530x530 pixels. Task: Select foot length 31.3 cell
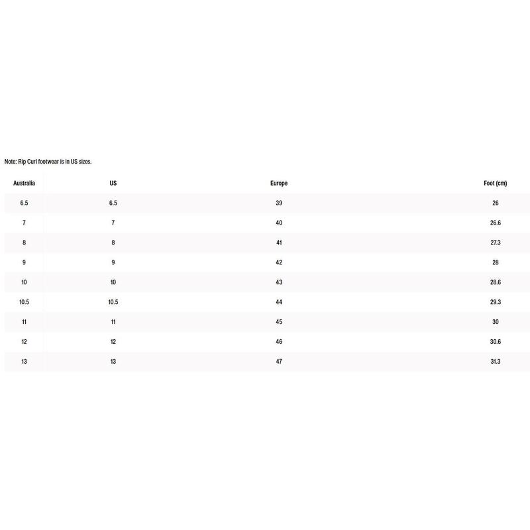coord(495,362)
